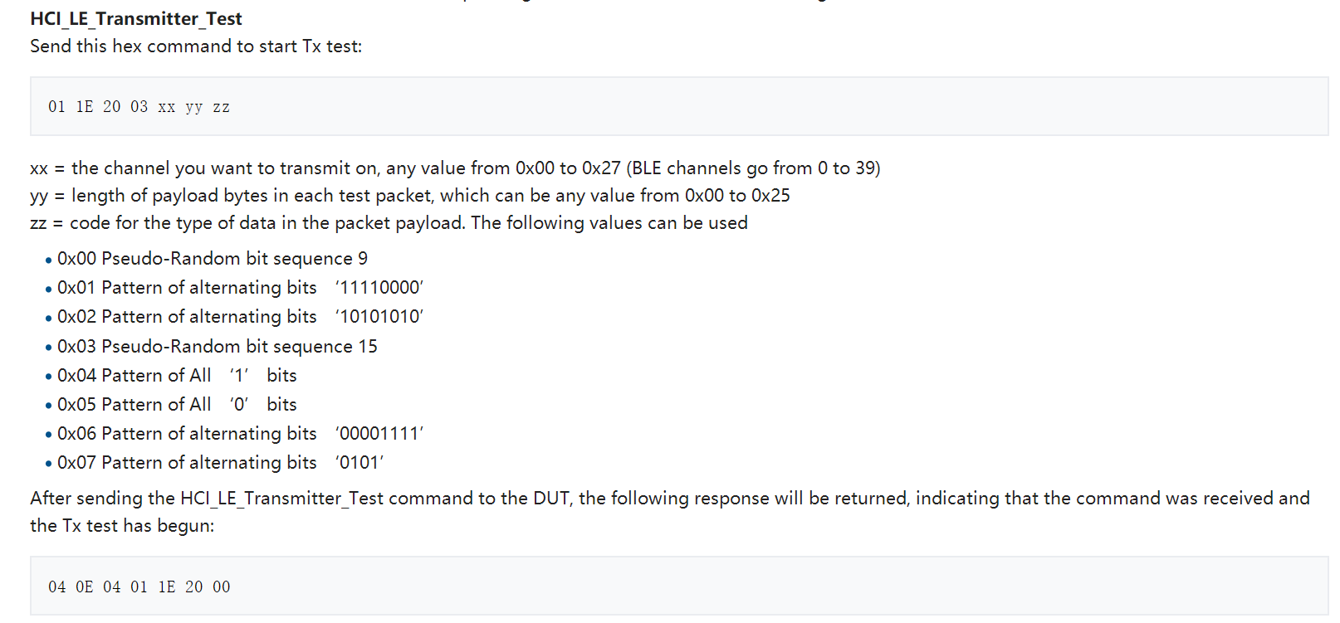Select the 0x05 Pattern of All '0' bits item
Image resolution: width=1340 pixels, height=623 pixels.
click(177, 405)
